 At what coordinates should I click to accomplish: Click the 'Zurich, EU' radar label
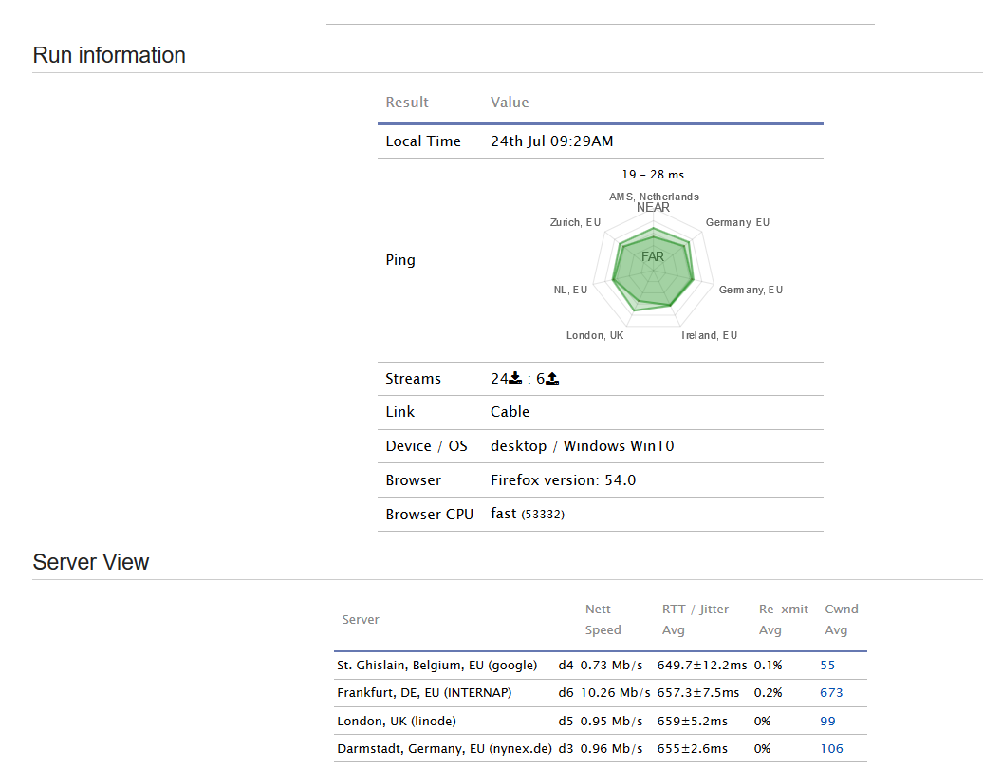575,222
